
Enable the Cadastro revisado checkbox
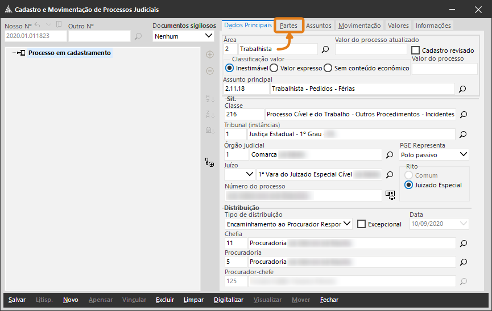pos(416,51)
